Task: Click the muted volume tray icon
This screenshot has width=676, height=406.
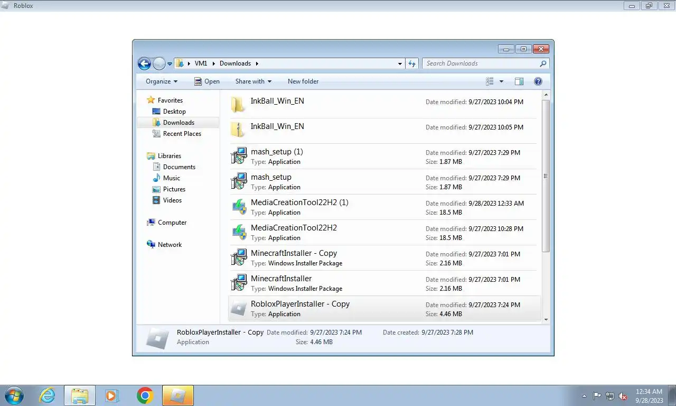Action: 623,396
